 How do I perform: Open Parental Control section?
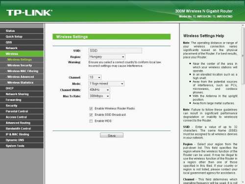pos(22,111)
